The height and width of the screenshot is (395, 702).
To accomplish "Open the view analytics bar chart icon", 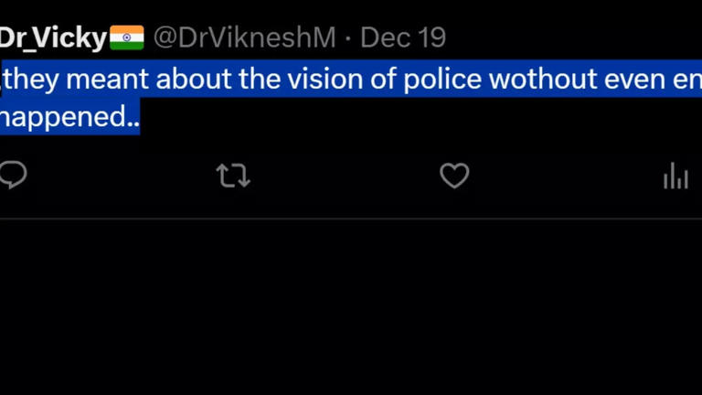I will pyautogui.click(x=675, y=176).
